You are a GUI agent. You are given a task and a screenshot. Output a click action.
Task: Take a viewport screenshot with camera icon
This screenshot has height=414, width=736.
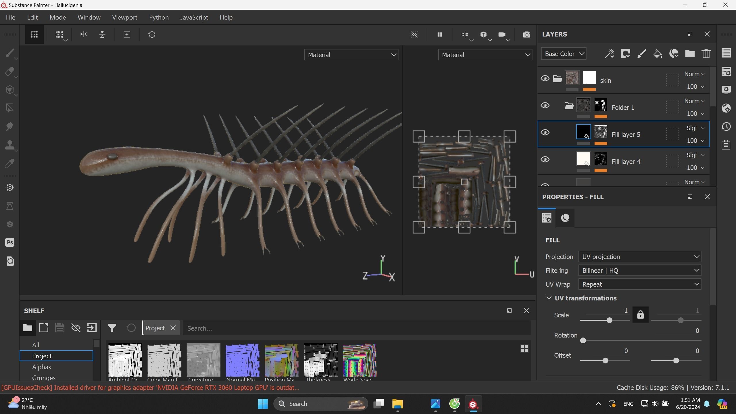coord(526,34)
